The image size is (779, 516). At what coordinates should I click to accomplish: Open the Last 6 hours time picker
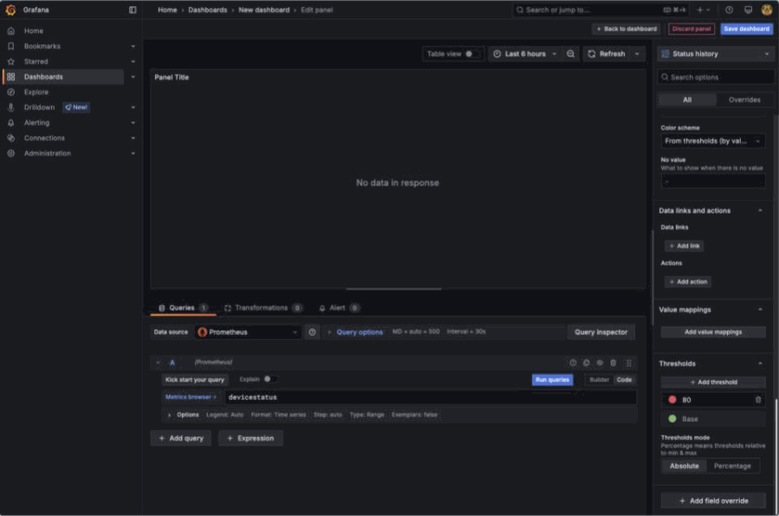coord(525,54)
